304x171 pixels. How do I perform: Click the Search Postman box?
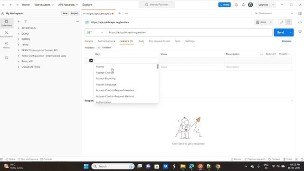point(157,5)
